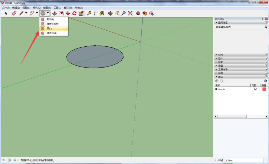Open the 相机 (Camera) menu
This screenshot has width=269, height=164.
pos(37,7)
